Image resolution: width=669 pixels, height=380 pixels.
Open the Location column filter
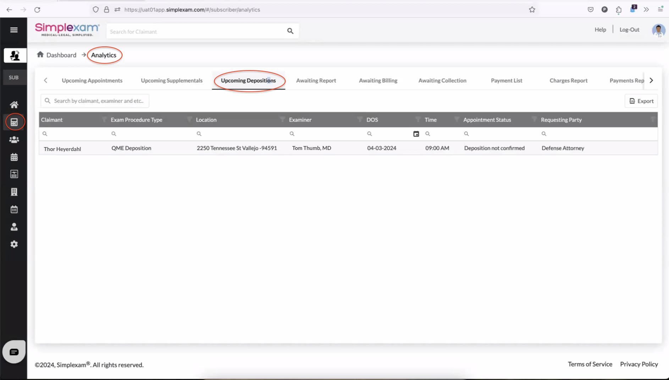pos(282,119)
